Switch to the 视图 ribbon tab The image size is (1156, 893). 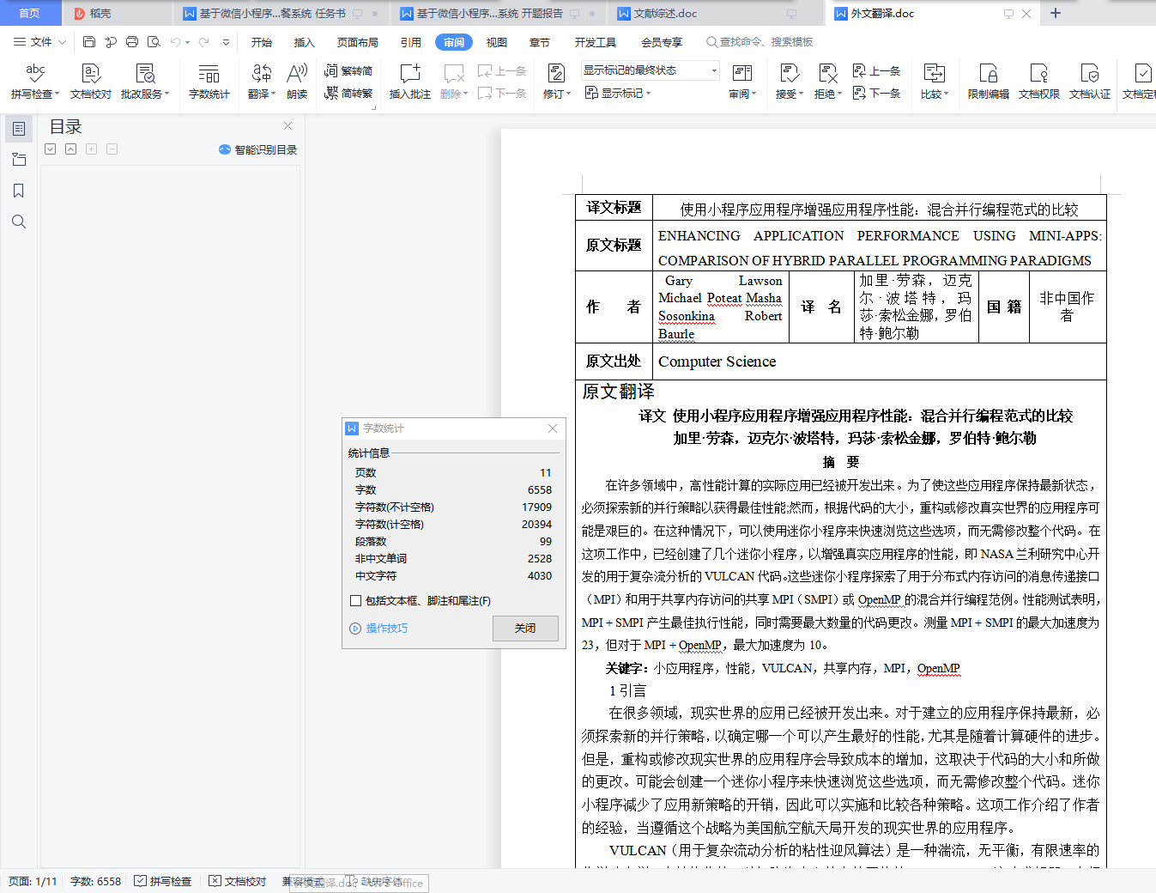pyautogui.click(x=497, y=42)
